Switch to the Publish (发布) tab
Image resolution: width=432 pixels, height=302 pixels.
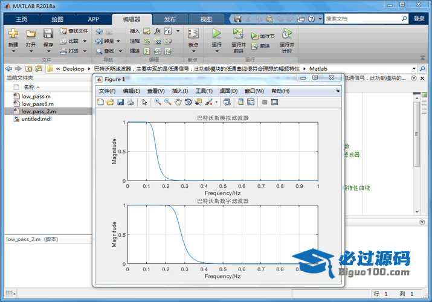[x=170, y=19]
